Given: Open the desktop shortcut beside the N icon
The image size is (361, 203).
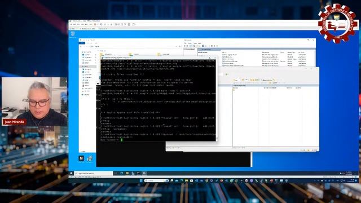Looking at the screenshot, I should pyautogui.click(x=90, y=159).
